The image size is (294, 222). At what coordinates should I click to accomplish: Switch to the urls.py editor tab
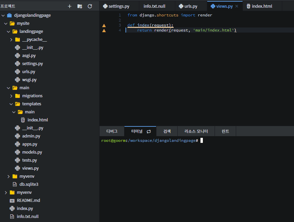tap(191, 6)
